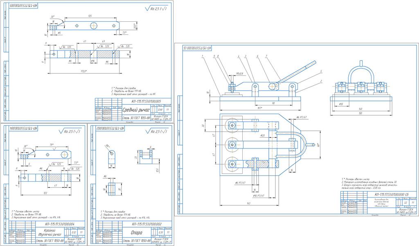This screenshot has width=419, height=246.
Task: Click the "49" dimension on Средний рычаг section
Action: [x=103, y=41]
